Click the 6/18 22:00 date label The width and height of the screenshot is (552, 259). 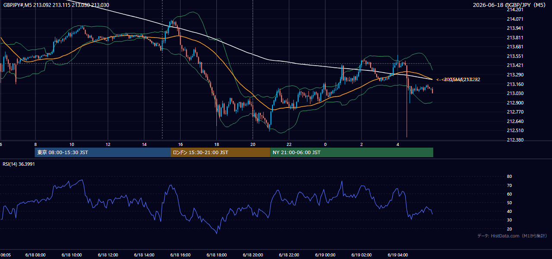click(289, 255)
